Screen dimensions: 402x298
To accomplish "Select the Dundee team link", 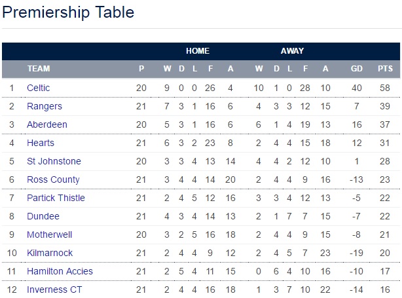I will [x=43, y=216].
